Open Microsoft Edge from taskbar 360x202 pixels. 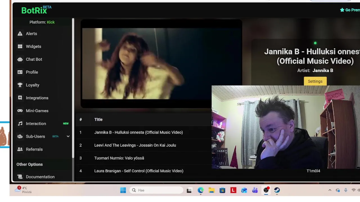pos(201,190)
